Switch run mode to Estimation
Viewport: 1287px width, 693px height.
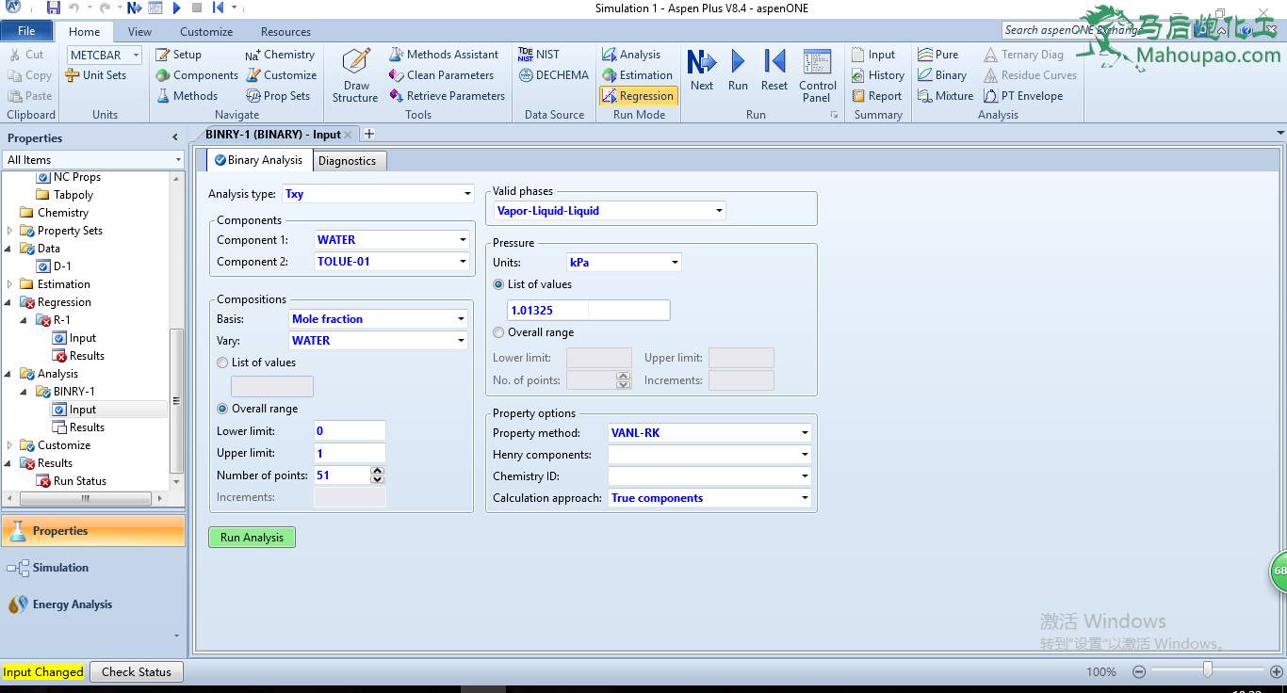point(637,75)
